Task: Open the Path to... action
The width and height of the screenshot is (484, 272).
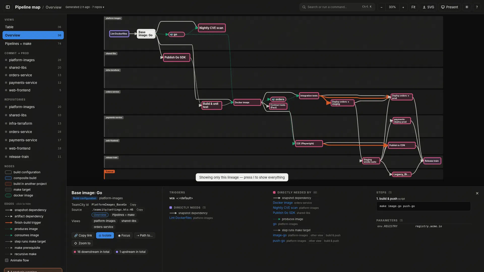Action: coord(144,235)
